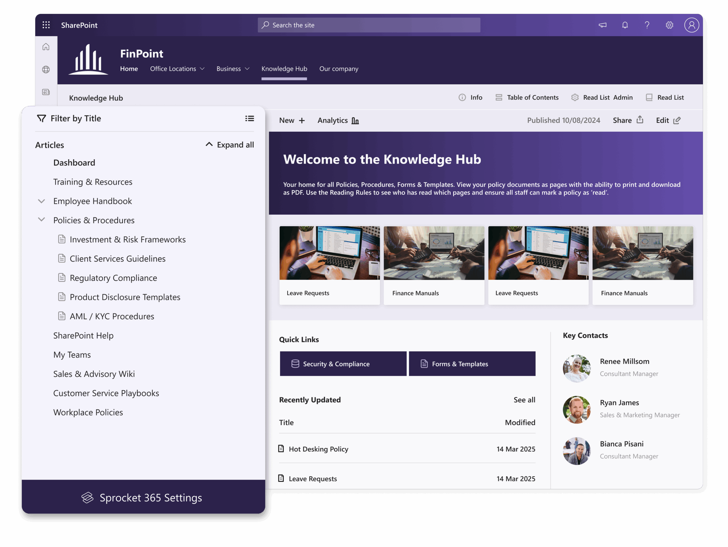Open the Help question mark icon

pyautogui.click(x=647, y=25)
